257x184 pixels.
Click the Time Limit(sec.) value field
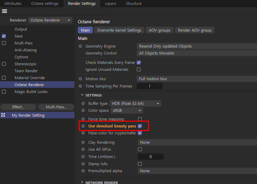[150, 157]
